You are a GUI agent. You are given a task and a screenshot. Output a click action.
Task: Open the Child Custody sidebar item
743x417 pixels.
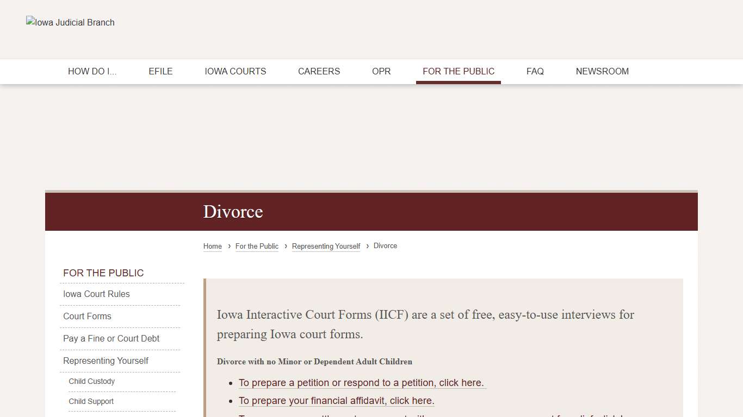coord(91,381)
